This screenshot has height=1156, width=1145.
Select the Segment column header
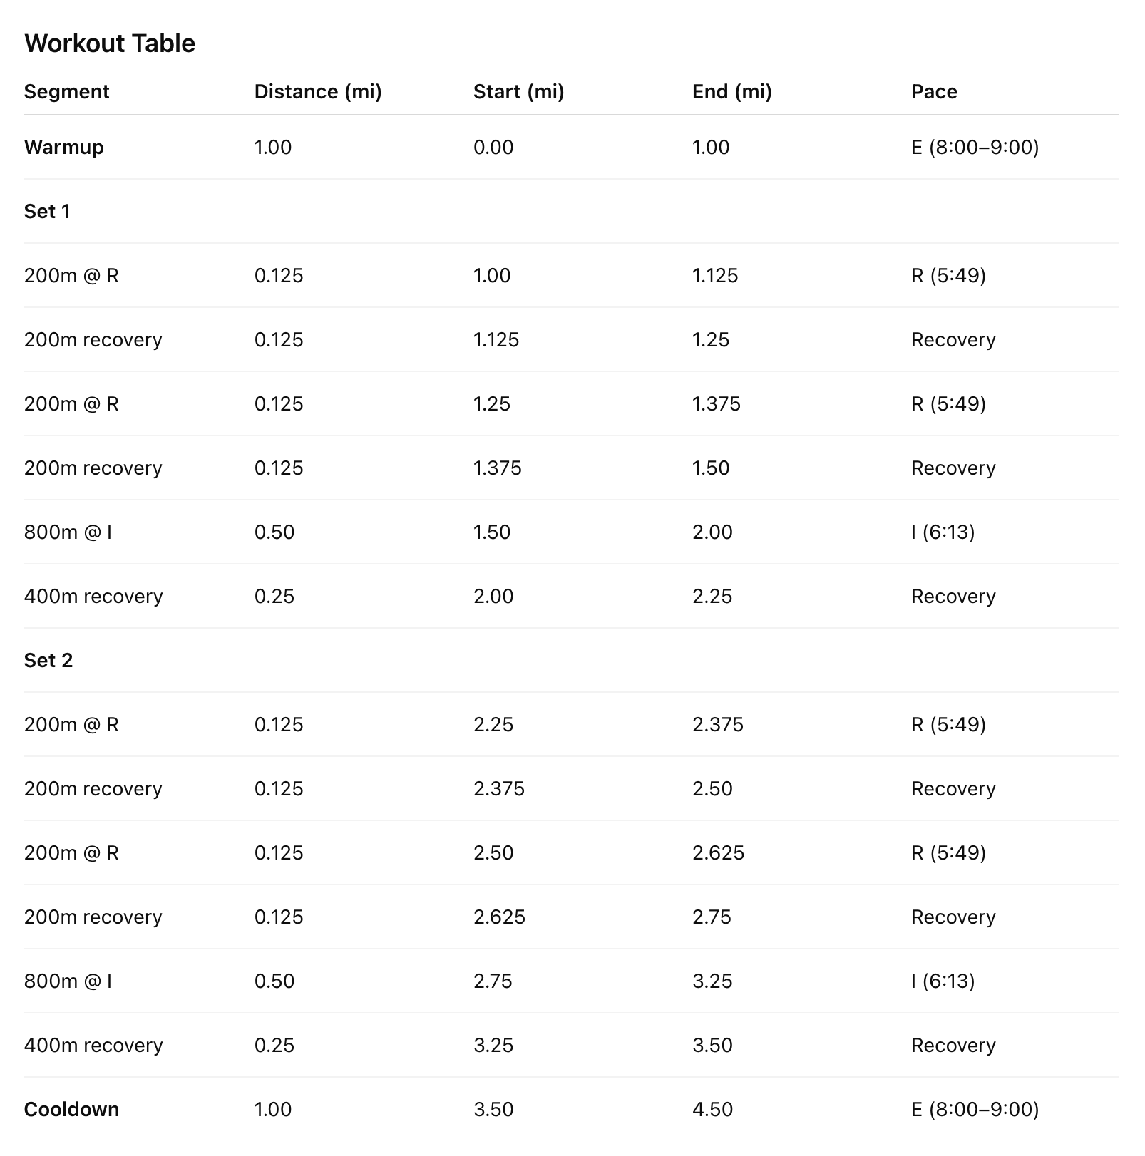pyautogui.click(x=66, y=92)
